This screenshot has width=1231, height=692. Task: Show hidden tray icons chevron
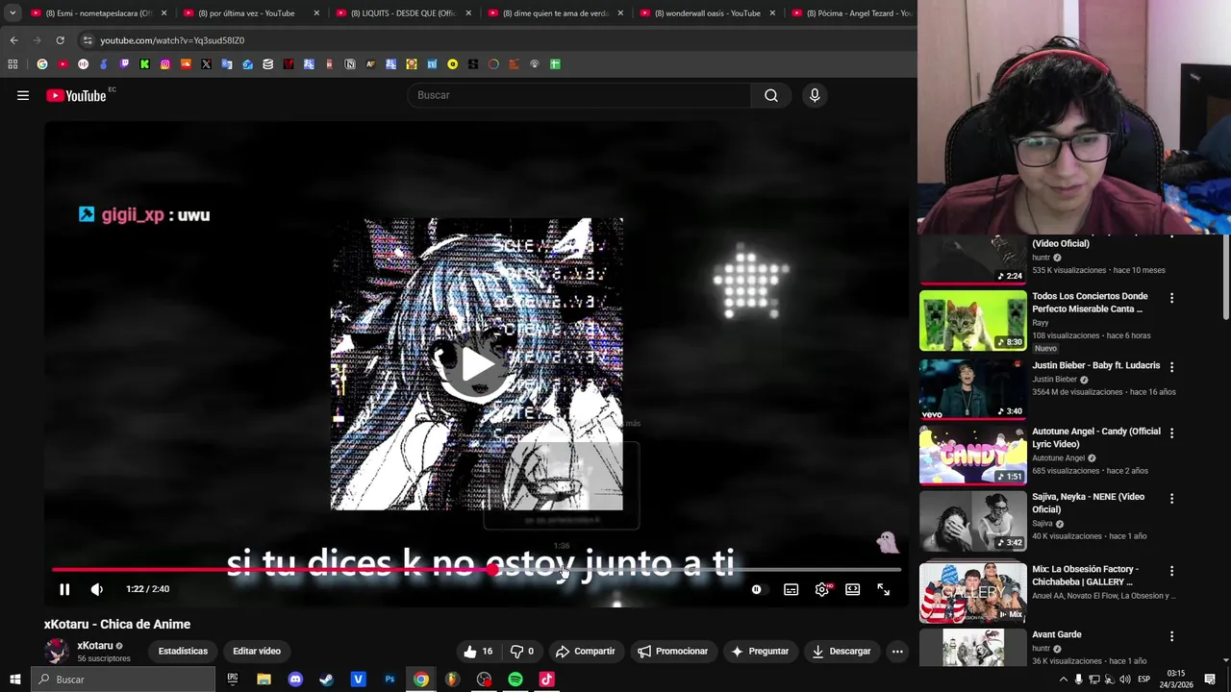pos(1063,680)
